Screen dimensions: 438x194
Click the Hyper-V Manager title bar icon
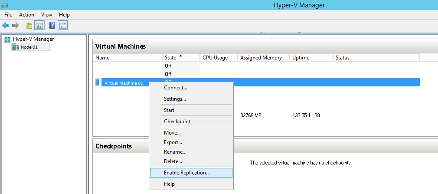point(4,5)
